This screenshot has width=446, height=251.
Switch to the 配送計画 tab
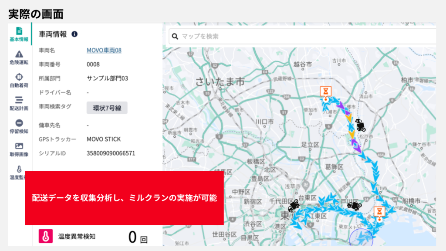click(19, 103)
